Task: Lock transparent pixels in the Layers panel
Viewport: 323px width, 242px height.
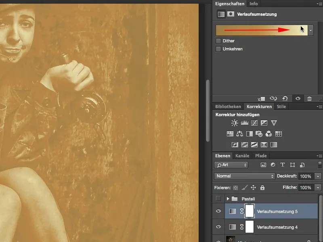Action: pyautogui.click(x=236, y=187)
